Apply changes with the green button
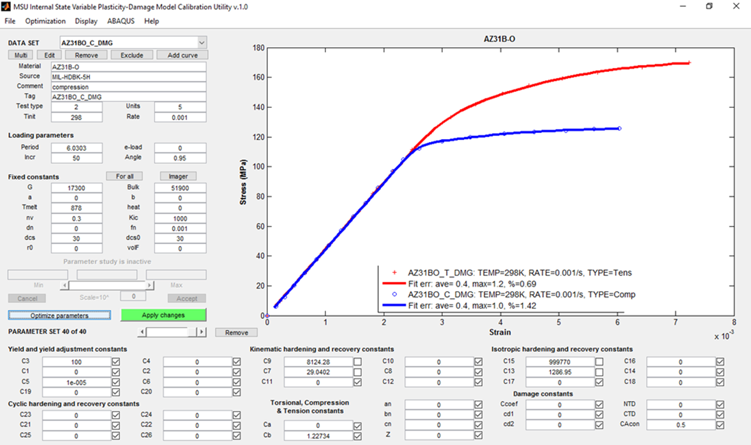 click(162, 315)
